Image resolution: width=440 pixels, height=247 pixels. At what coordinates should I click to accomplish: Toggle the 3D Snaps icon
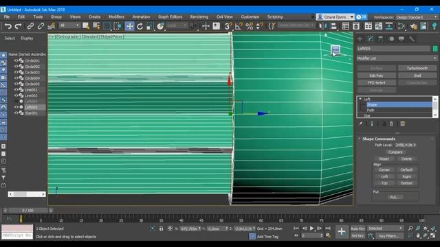228,26
